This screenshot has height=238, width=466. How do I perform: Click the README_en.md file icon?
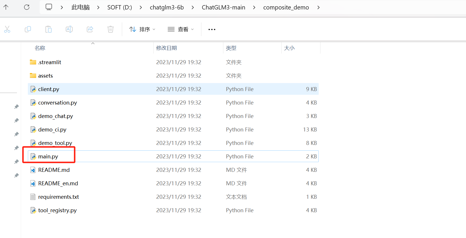click(33, 183)
